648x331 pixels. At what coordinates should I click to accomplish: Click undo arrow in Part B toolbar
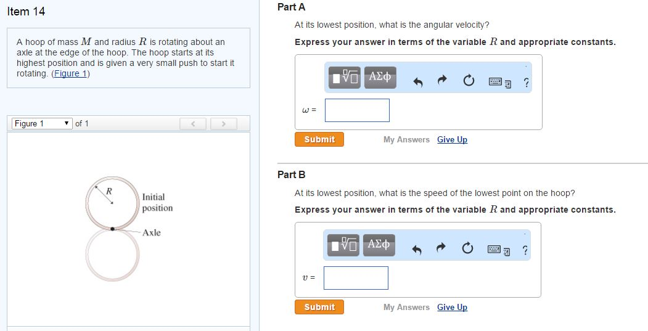418,250
